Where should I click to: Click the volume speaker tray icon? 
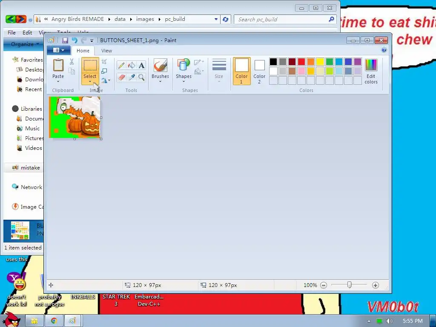coord(390,321)
